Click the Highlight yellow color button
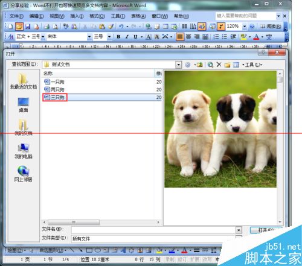Image resolution: width=302 pixels, height=266 pixels. click(x=243, y=37)
